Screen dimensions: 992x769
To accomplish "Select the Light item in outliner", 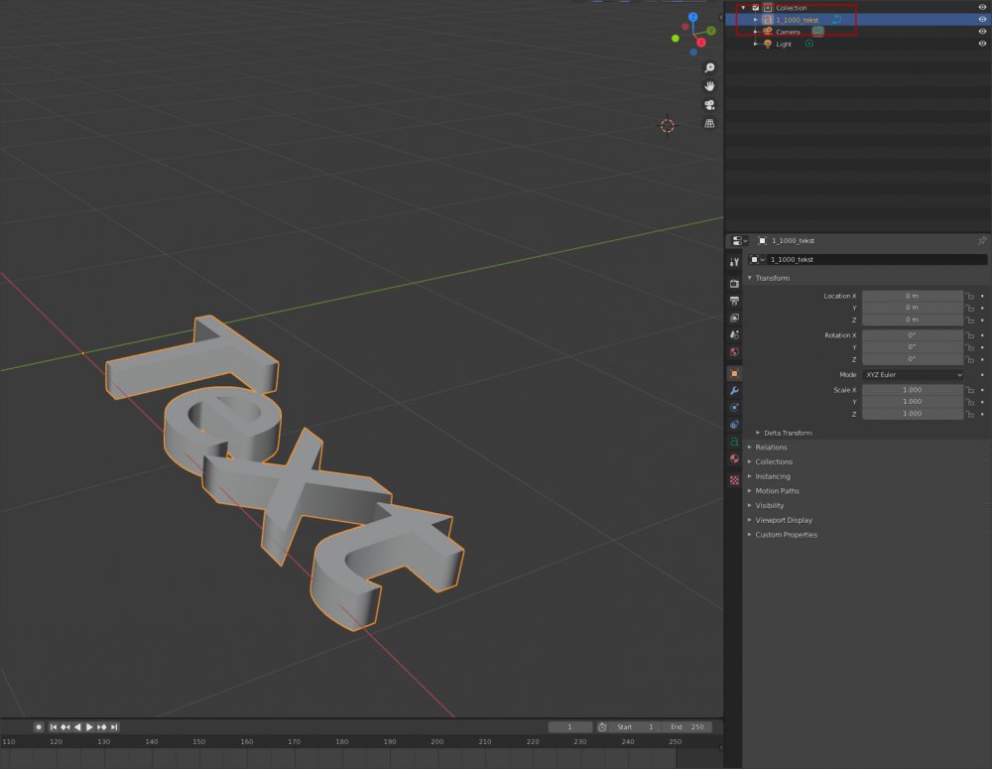I will pos(784,44).
